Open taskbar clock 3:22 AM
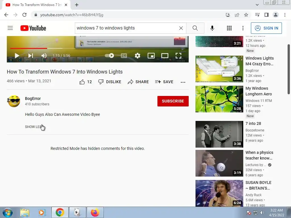The width and height of the screenshot is (291, 218). 277,212
